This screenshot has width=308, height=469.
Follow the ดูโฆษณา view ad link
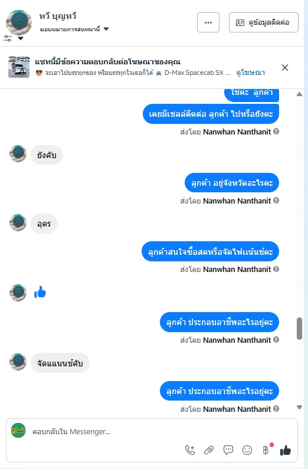click(250, 73)
